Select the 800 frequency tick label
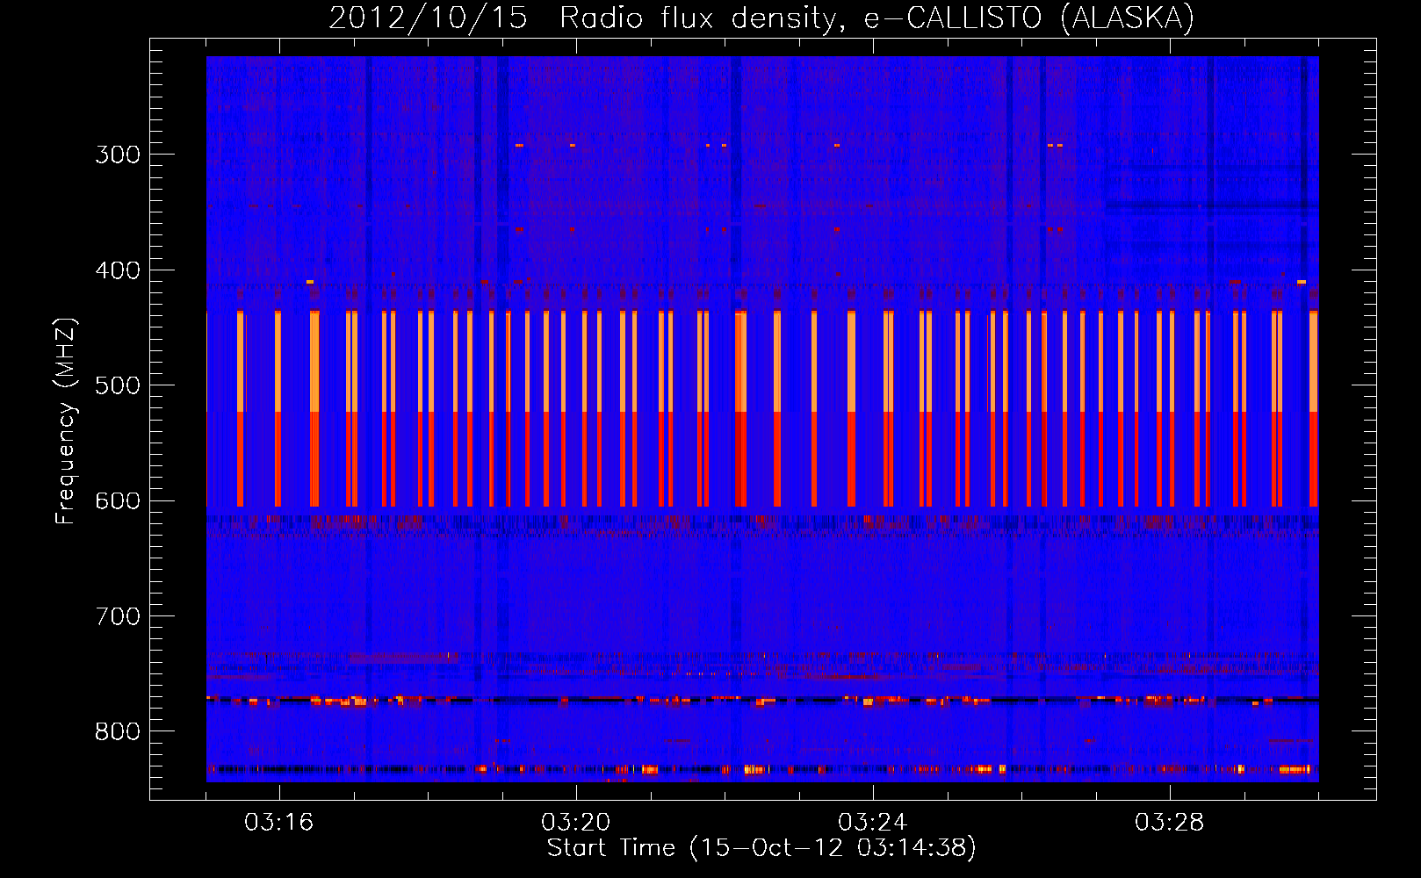The height and width of the screenshot is (878, 1421). point(118,732)
